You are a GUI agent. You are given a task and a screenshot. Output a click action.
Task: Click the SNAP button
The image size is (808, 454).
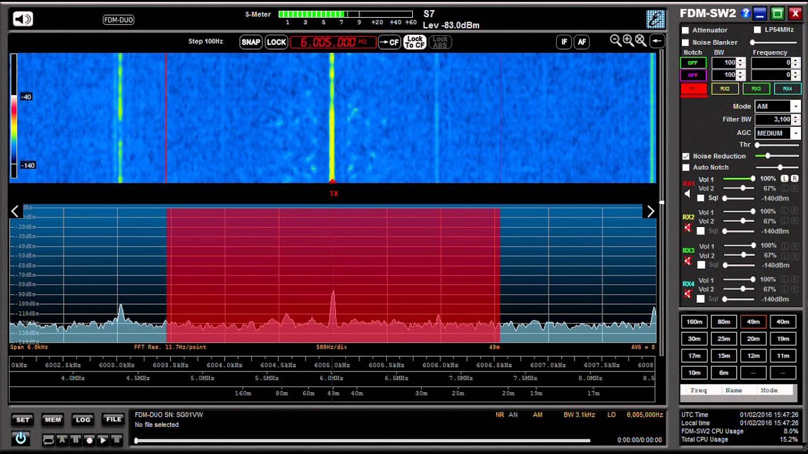pos(251,42)
